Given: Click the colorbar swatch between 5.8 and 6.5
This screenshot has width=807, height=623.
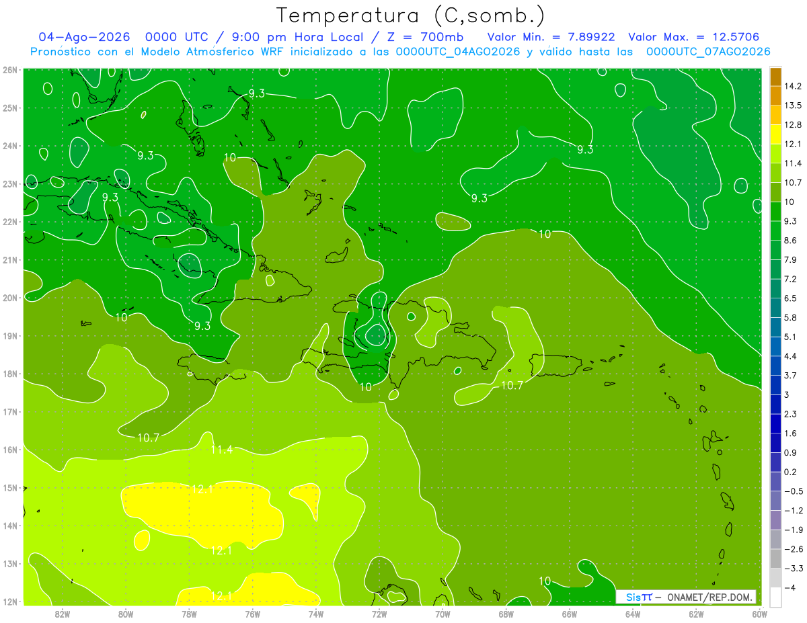Looking at the screenshot, I should 775,308.
